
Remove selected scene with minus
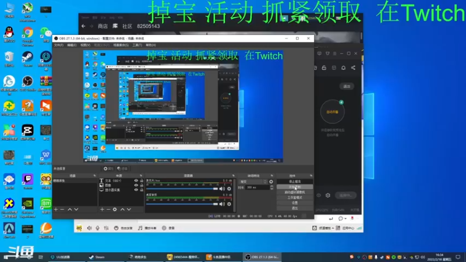(x=62, y=210)
